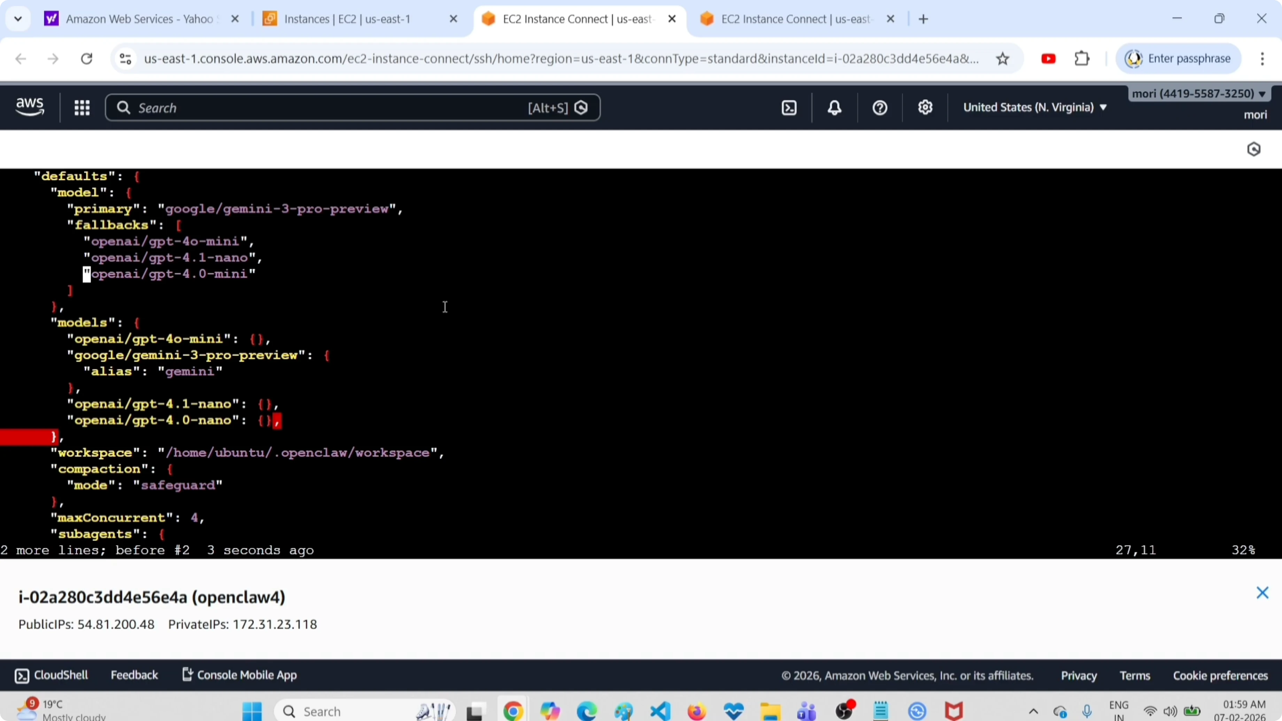Open the AWS help question-mark icon
The height and width of the screenshot is (721, 1282).
880,108
